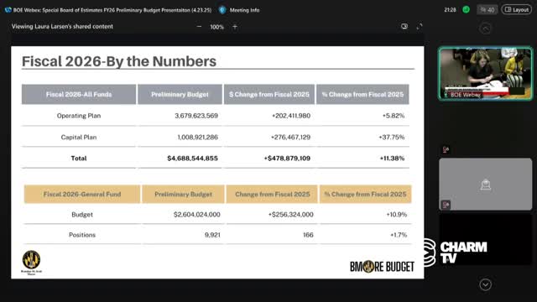Click the Webex logo icon beside the meeting title
Viewport: 537px width, 302px height.
point(8,10)
